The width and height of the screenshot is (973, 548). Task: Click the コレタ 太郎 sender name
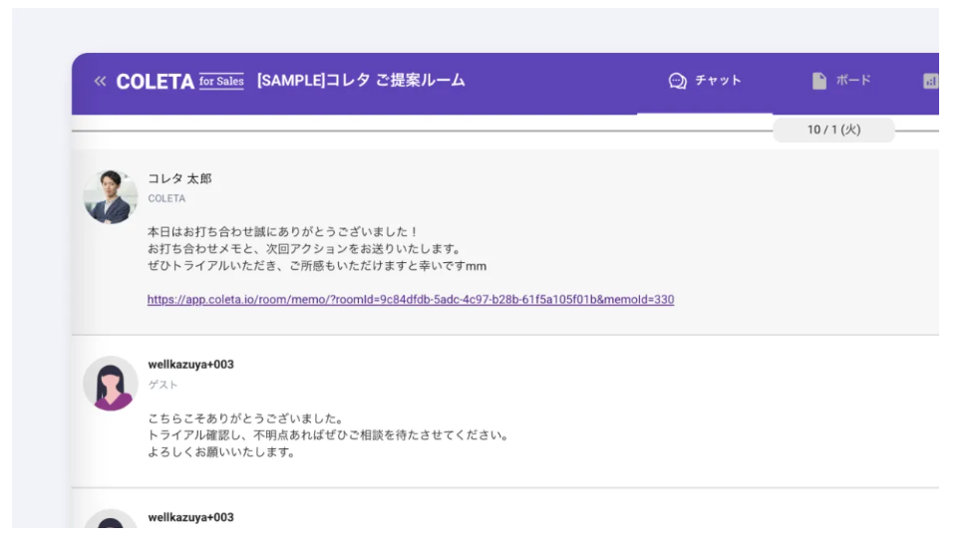click(179, 179)
